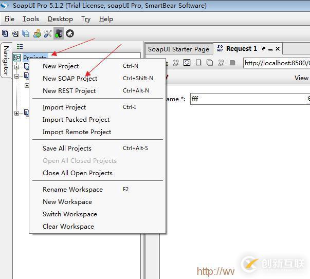Click the empty project toolbar icon

pos(5,33)
